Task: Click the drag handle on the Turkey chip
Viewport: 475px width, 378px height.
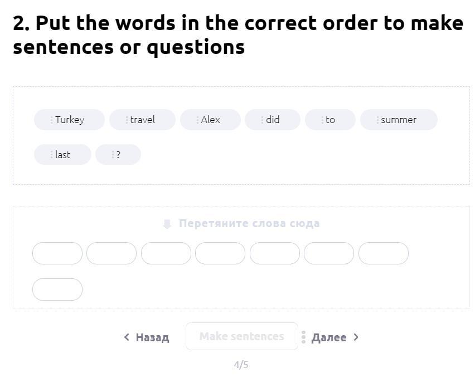Action: [51, 120]
